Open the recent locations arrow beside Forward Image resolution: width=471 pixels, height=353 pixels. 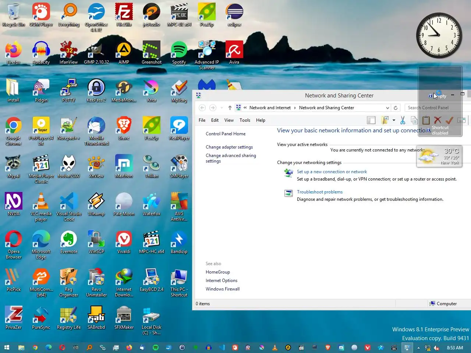pyautogui.click(x=222, y=108)
